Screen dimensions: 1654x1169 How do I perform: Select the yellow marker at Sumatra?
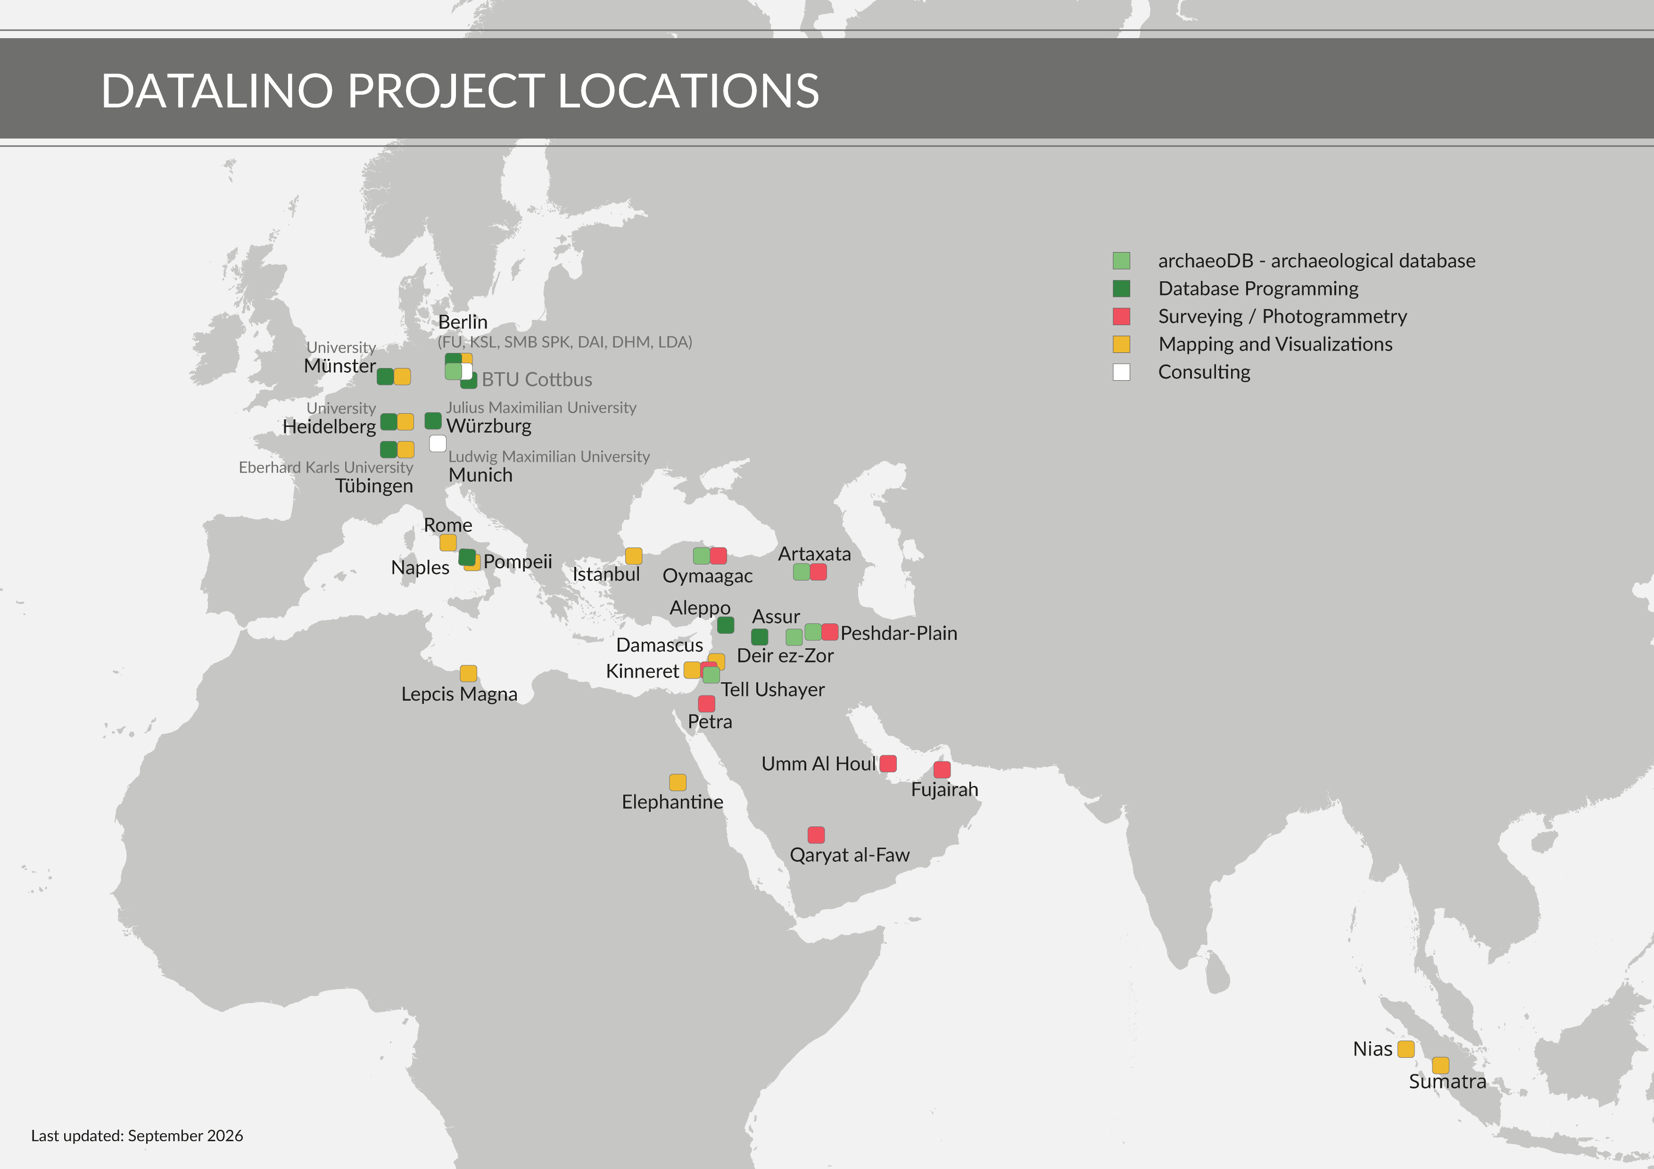(1441, 1065)
